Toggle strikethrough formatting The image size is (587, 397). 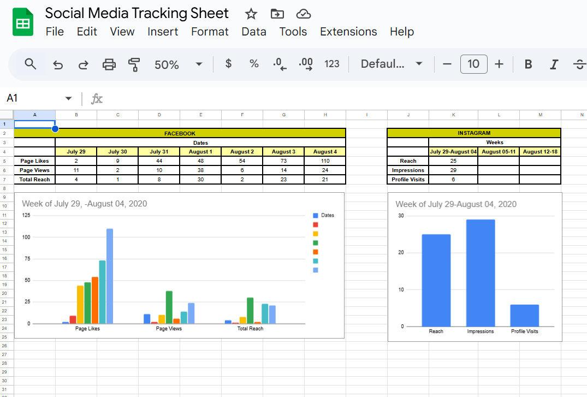tap(579, 64)
